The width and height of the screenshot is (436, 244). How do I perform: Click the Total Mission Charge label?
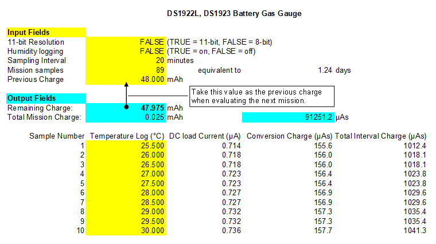tap(44, 117)
